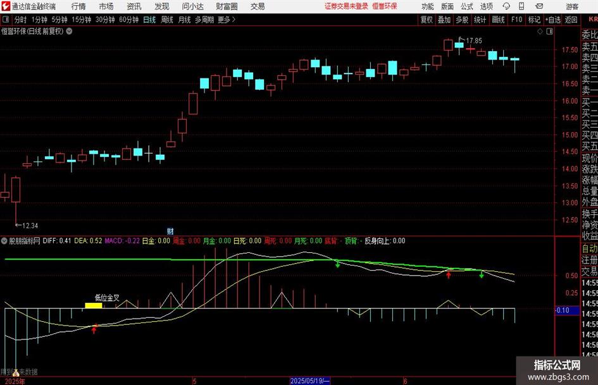Toggle the left sidebar panel icon
Screen dimensions: 598x385
point(6,20)
